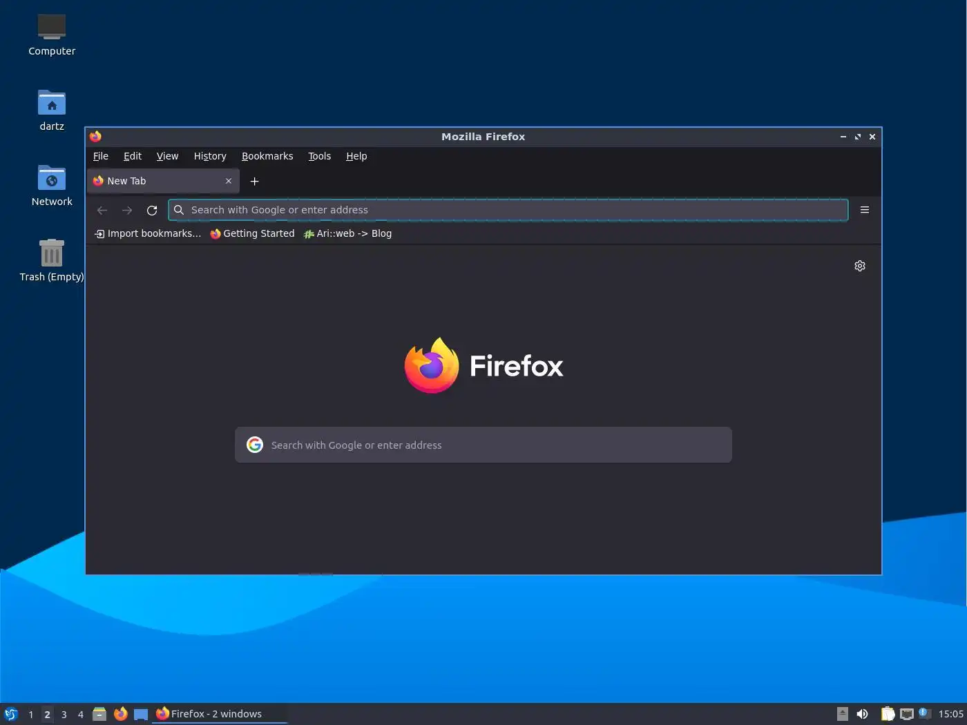This screenshot has height=725, width=967.
Task: Open the clipboard manager tray icon
Action: point(888,714)
